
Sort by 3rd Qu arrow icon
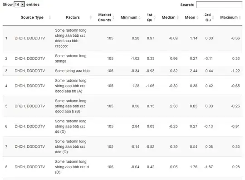click(213, 17)
